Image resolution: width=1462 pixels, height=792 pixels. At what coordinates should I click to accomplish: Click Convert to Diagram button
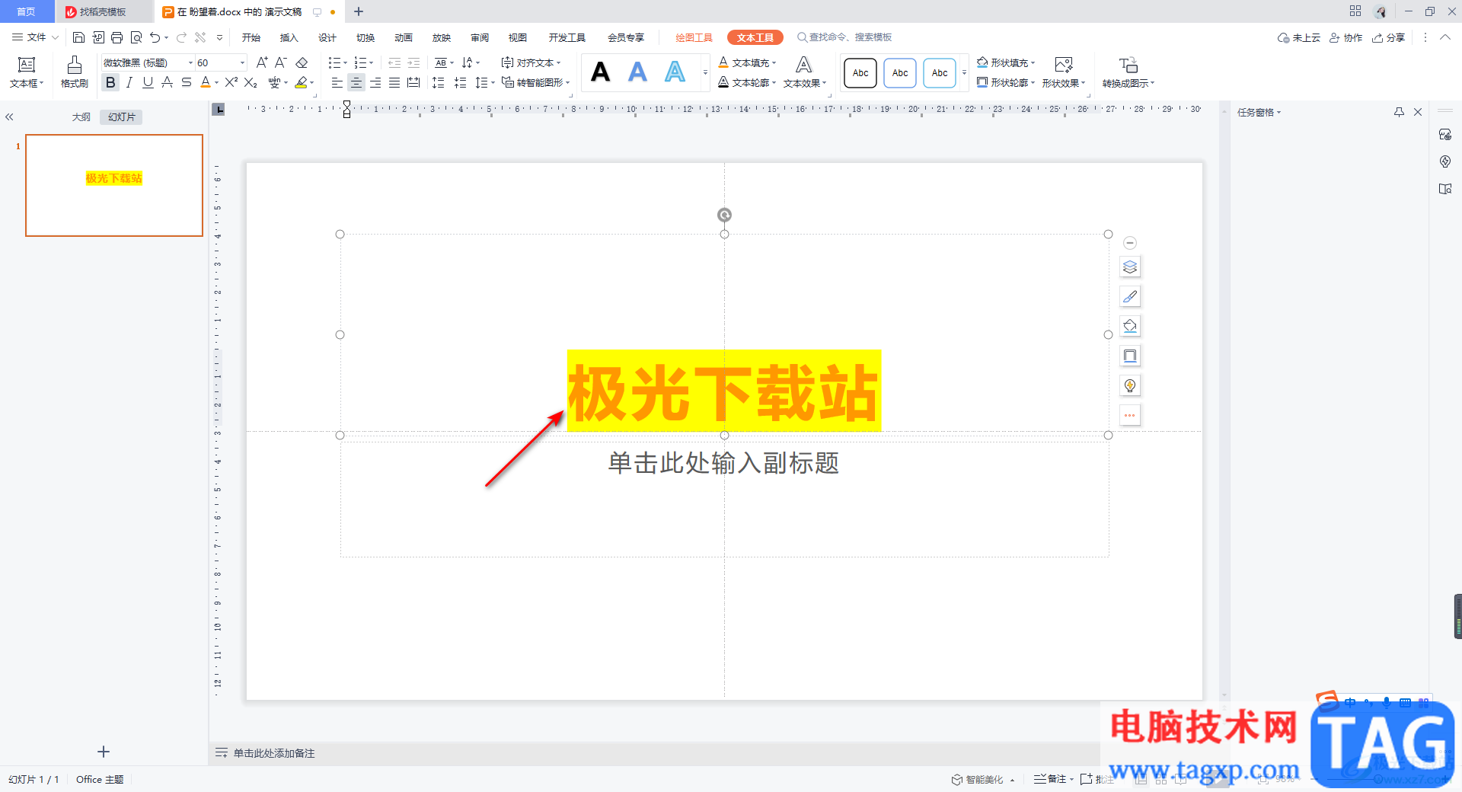(x=1128, y=72)
